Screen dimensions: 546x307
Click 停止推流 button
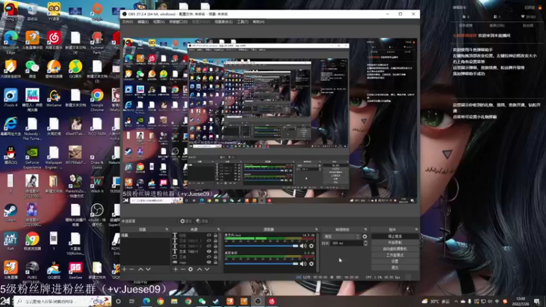[394, 236]
